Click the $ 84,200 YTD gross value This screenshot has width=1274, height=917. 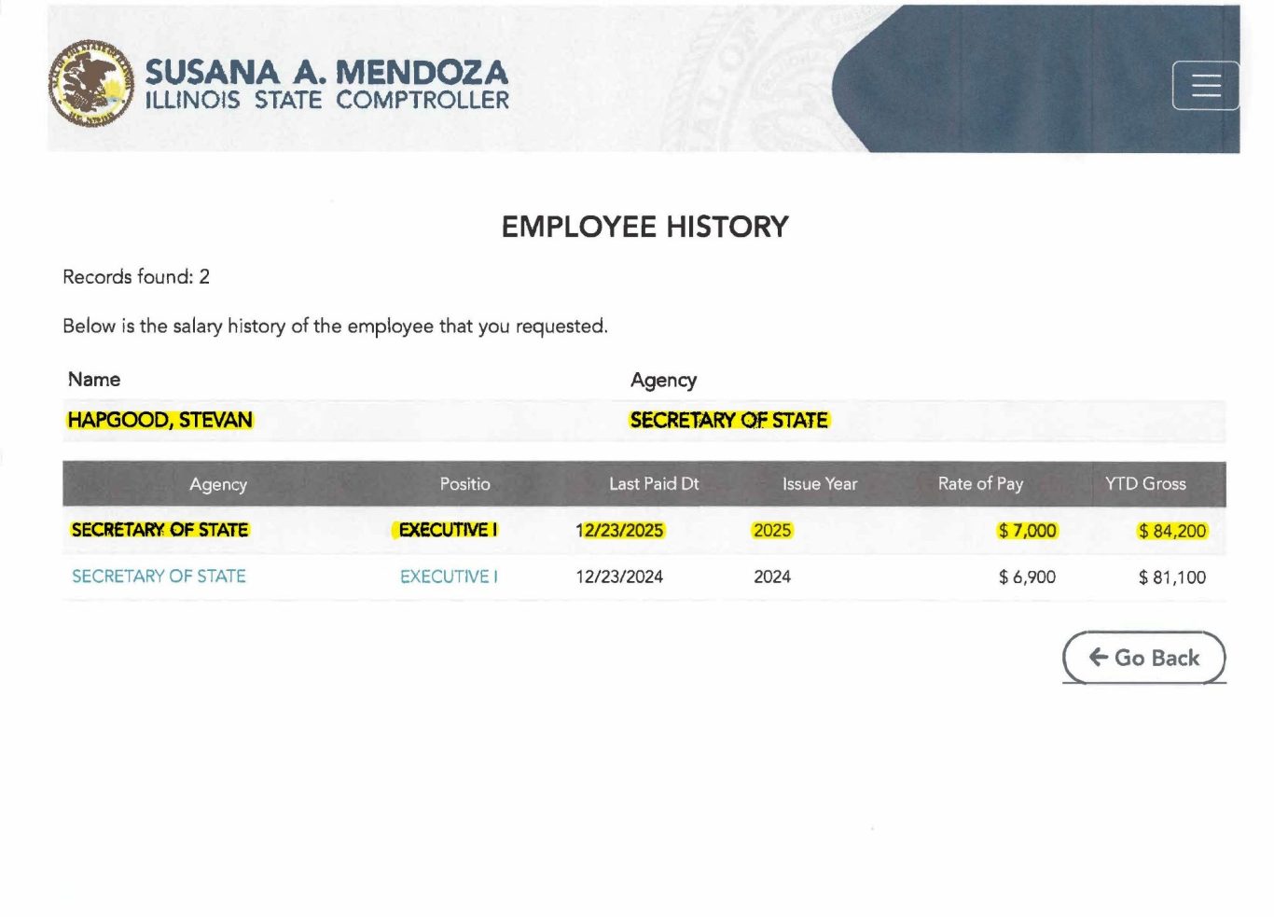(1171, 531)
